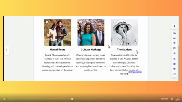Screen dimensions: 182x102
Task: Mute the video with the speaker icon
Action: pos(172,99)
